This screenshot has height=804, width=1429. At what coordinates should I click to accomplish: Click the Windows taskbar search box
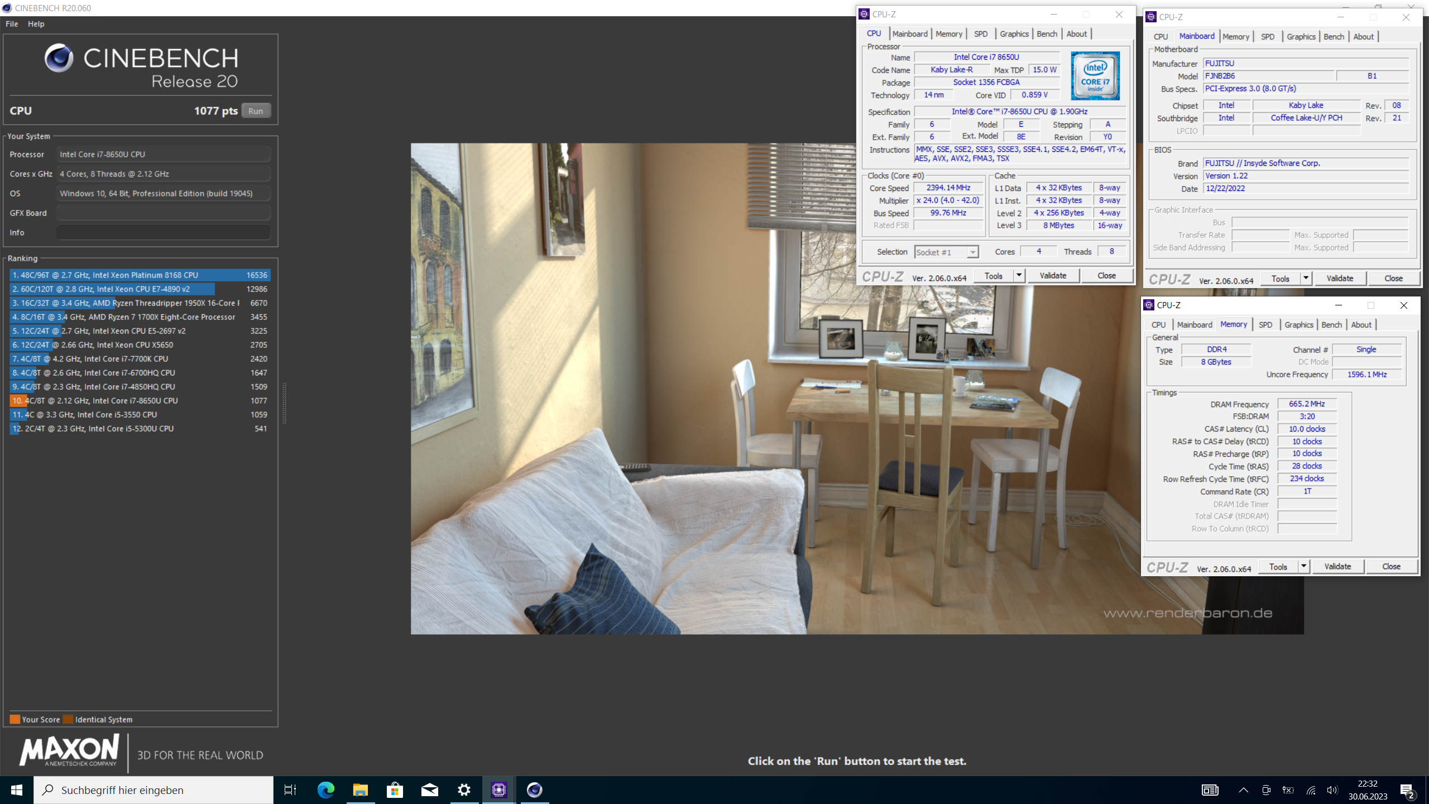pos(154,789)
